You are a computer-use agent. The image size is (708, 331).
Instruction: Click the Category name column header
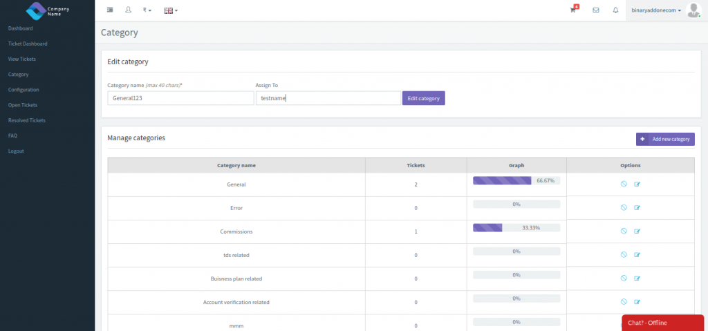(x=236, y=165)
